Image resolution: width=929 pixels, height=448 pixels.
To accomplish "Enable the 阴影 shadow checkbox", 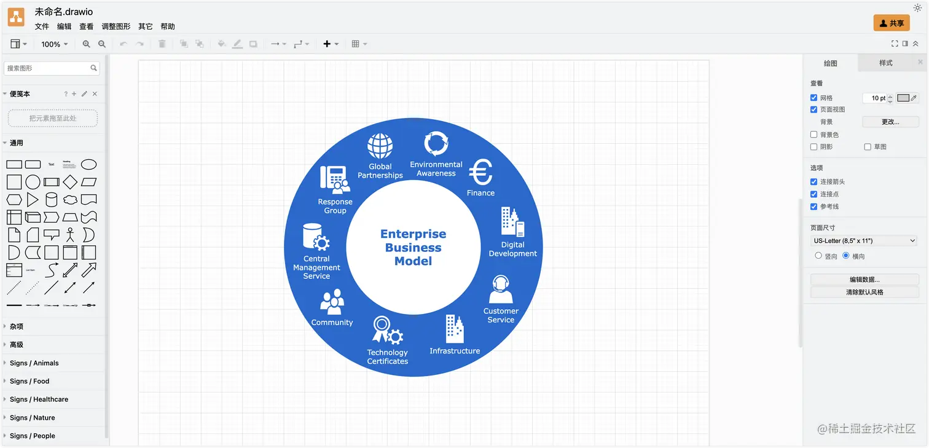I will click(813, 147).
